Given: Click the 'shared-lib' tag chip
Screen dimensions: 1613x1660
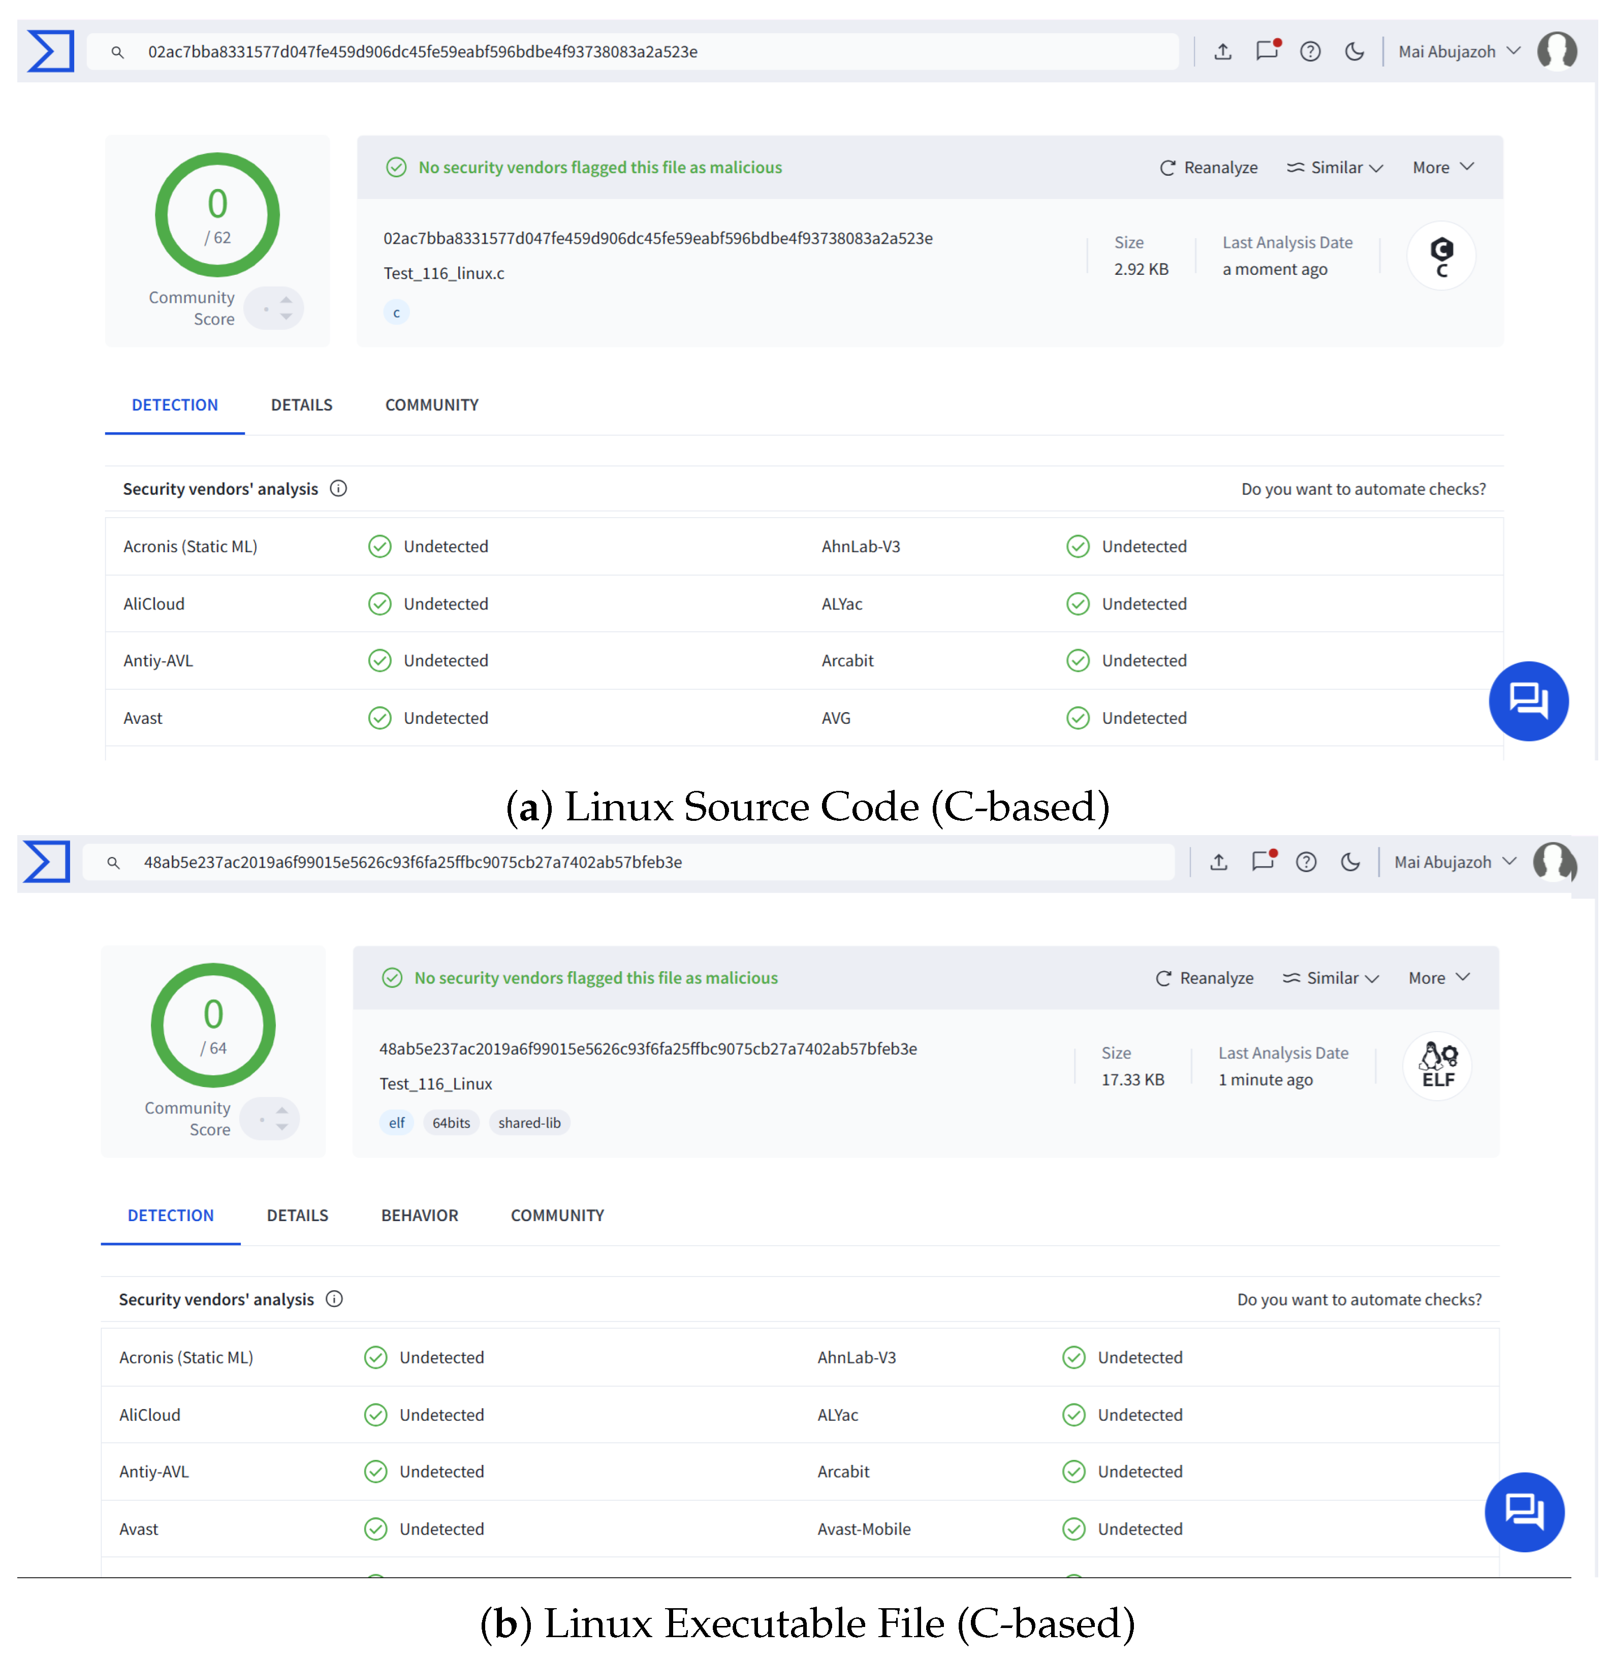Looking at the screenshot, I should [x=529, y=1123].
